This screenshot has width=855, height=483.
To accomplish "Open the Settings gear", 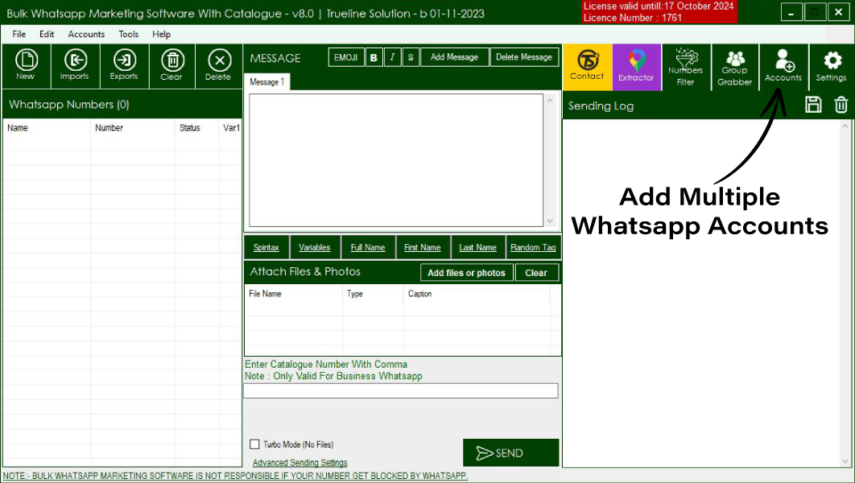I will (831, 67).
